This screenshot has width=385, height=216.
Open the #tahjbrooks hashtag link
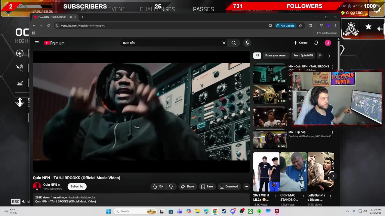click(x=88, y=197)
